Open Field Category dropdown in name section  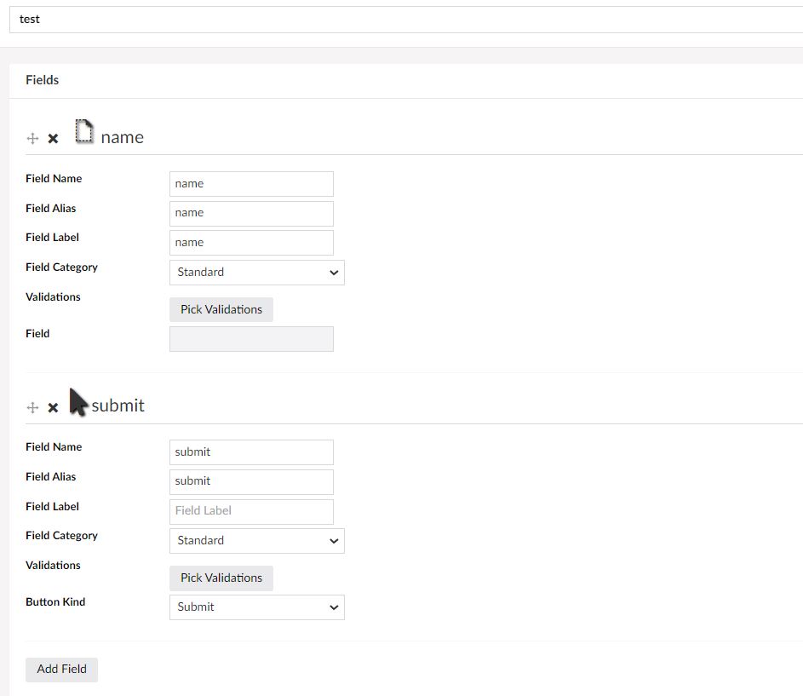(x=256, y=273)
